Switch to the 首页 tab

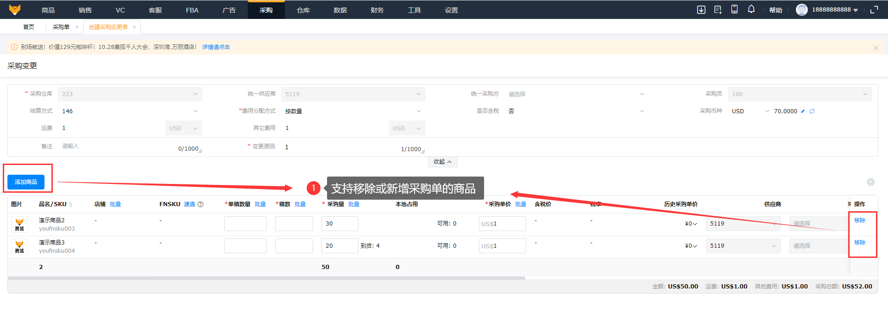pyautogui.click(x=29, y=27)
